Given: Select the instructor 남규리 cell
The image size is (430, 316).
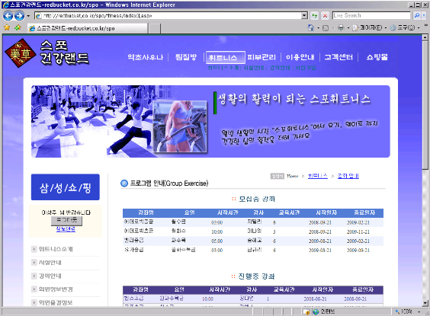Looking at the screenshot, I should coord(254,250).
